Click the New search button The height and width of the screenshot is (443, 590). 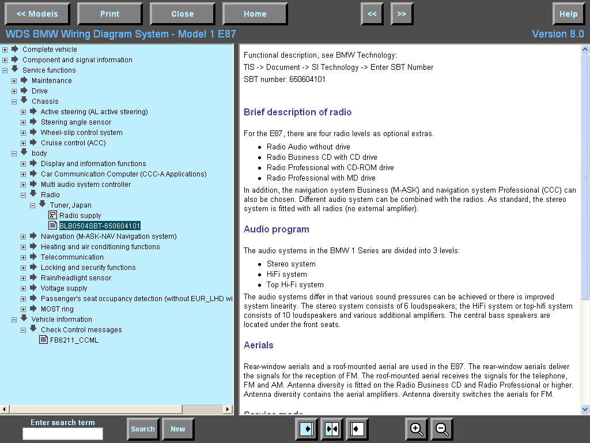pos(178,429)
